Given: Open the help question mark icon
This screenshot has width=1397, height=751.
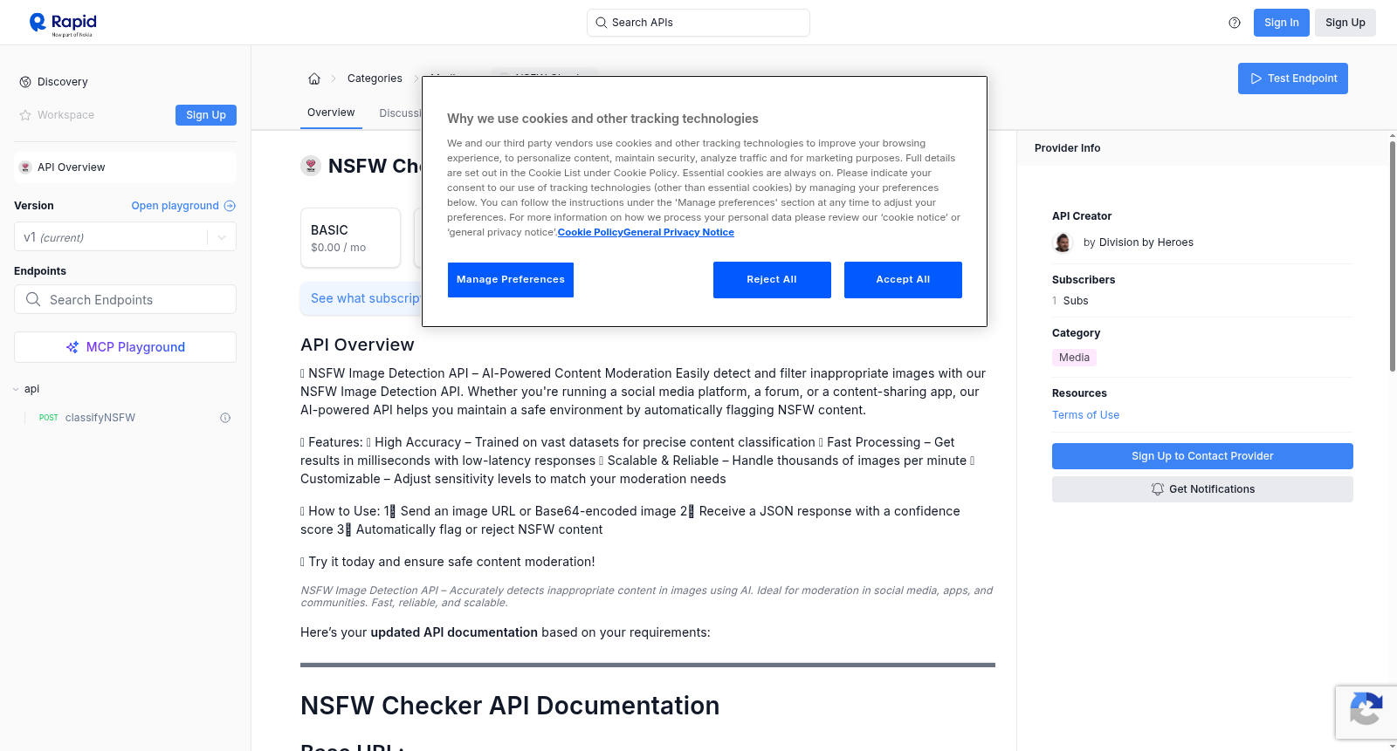Looking at the screenshot, I should pos(1235,23).
